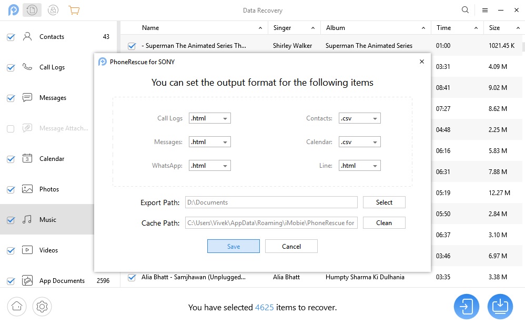Sort by the Album column header

coord(376,28)
